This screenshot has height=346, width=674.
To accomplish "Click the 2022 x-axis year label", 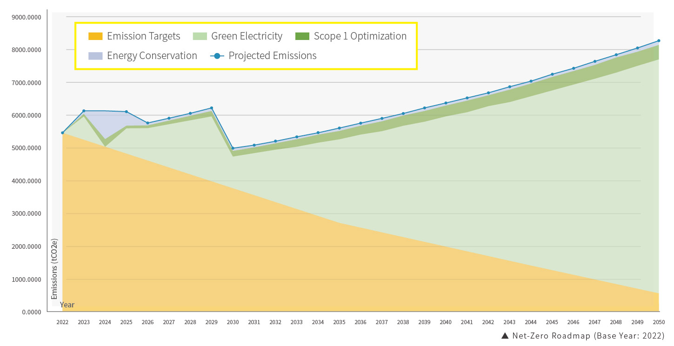I will click(x=62, y=322).
